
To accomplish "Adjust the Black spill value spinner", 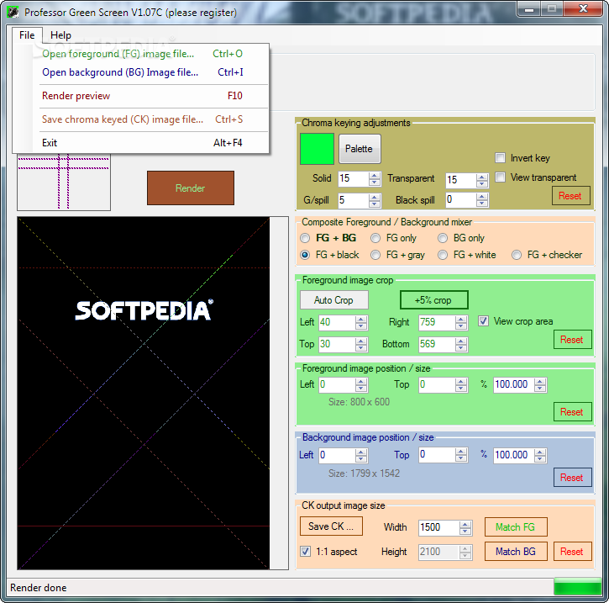I will point(482,200).
